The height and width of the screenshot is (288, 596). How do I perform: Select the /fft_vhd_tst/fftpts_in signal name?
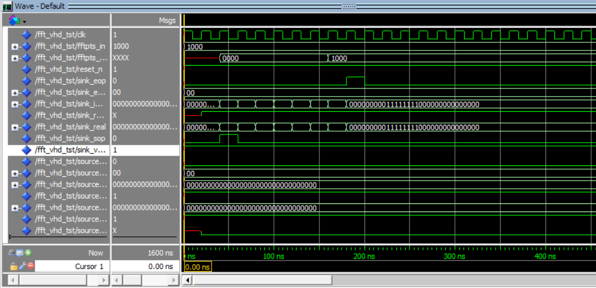[x=70, y=46]
